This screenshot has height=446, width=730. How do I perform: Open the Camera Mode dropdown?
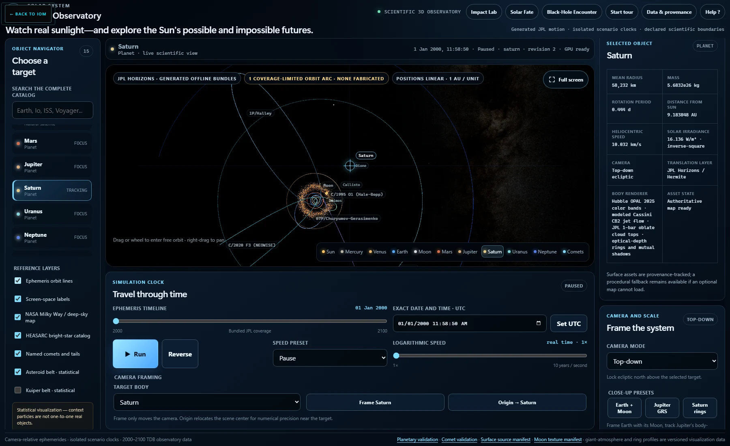point(662,361)
